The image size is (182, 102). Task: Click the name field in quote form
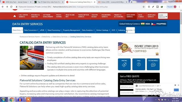127,87
